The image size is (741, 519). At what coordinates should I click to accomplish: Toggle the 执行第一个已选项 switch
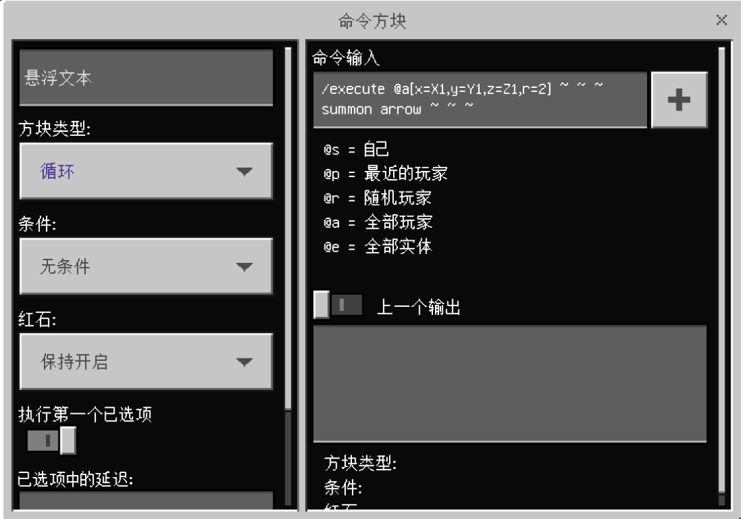(51, 441)
